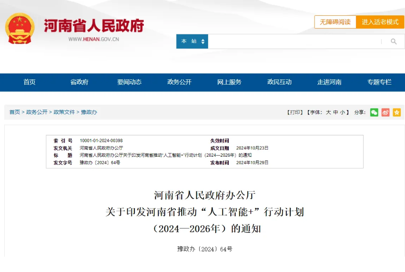This screenshot has height=272, width=405.
Task: Go to 首页 in the navigation bar
Action: [29, 82]
